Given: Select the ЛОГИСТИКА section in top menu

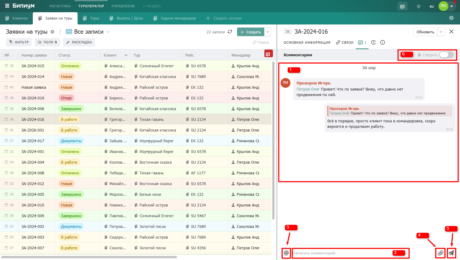Looking at the screenshot, I should (60, 6).
